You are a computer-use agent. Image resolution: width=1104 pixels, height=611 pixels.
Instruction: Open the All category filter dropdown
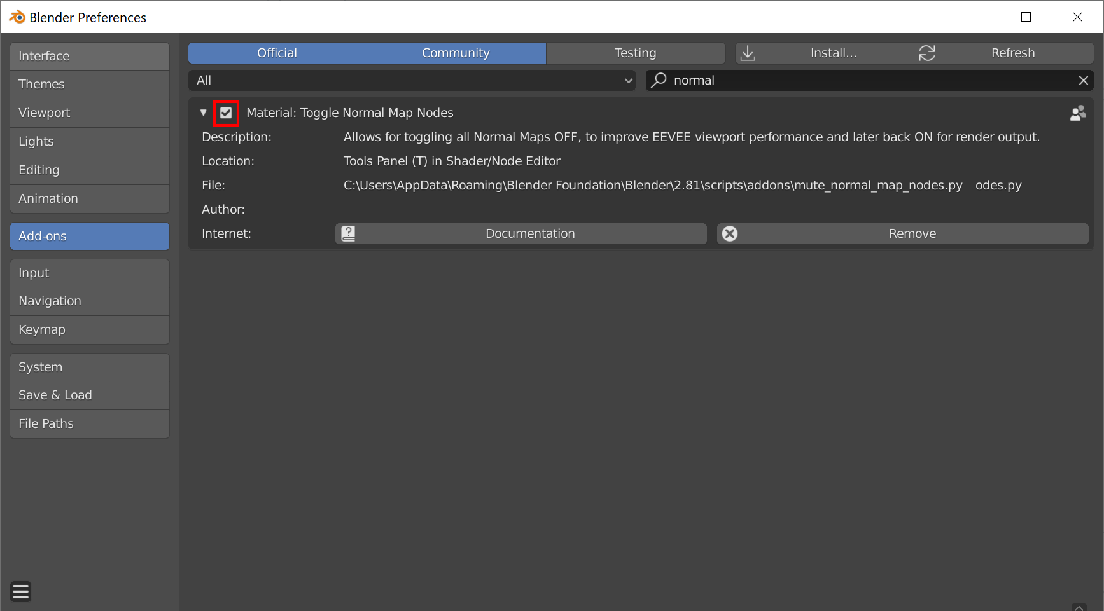411,80
